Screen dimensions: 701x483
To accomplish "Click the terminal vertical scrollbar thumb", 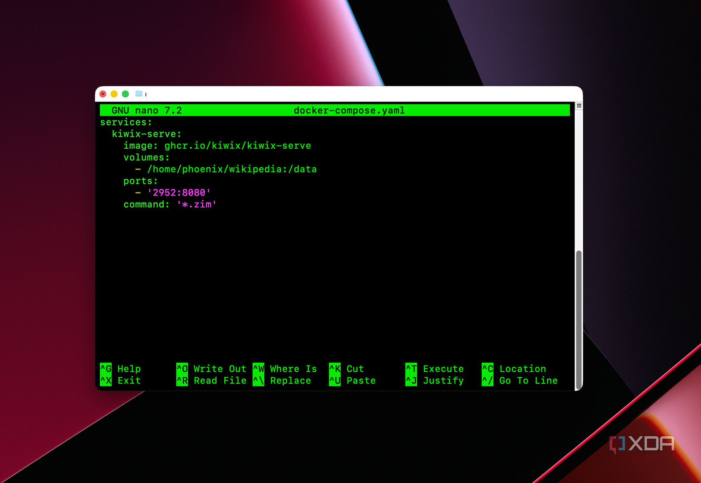I will (579, 319).
